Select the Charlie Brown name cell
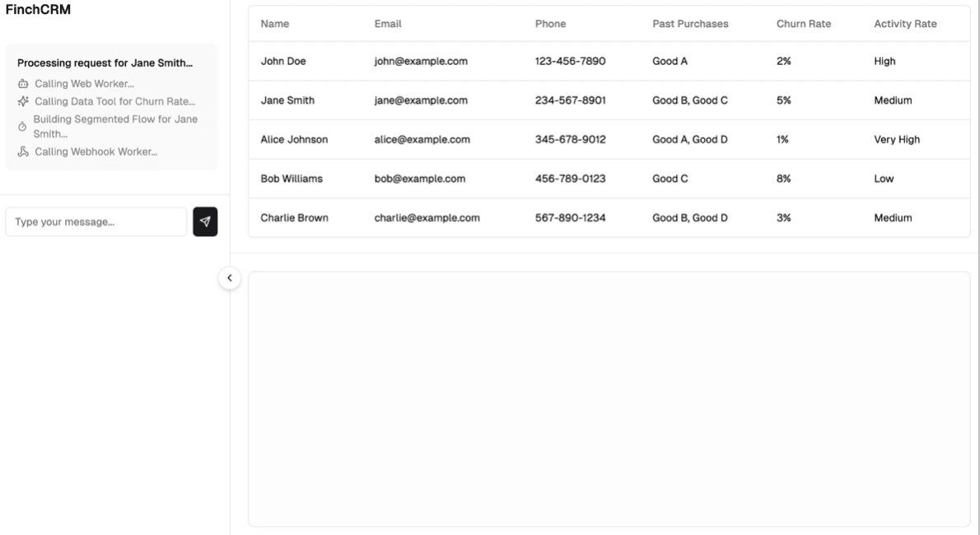The width and height of the screenshot is (980, 535). [294, 218]
